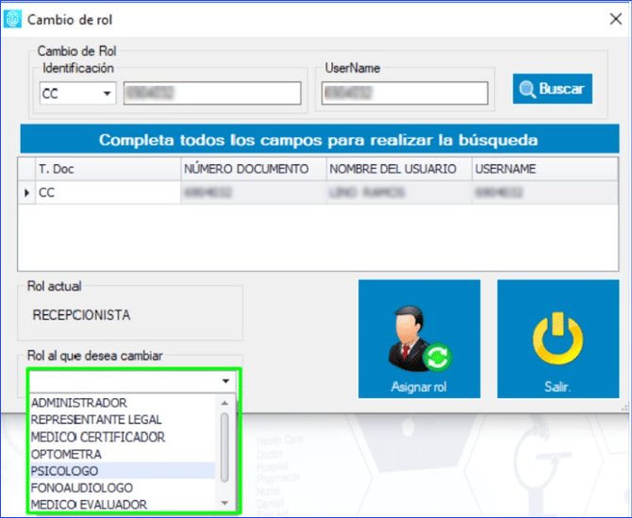Choose MEDICO CERTIFICADOR role option
Viewport: 632px width, 518px height.
(98, 437)
